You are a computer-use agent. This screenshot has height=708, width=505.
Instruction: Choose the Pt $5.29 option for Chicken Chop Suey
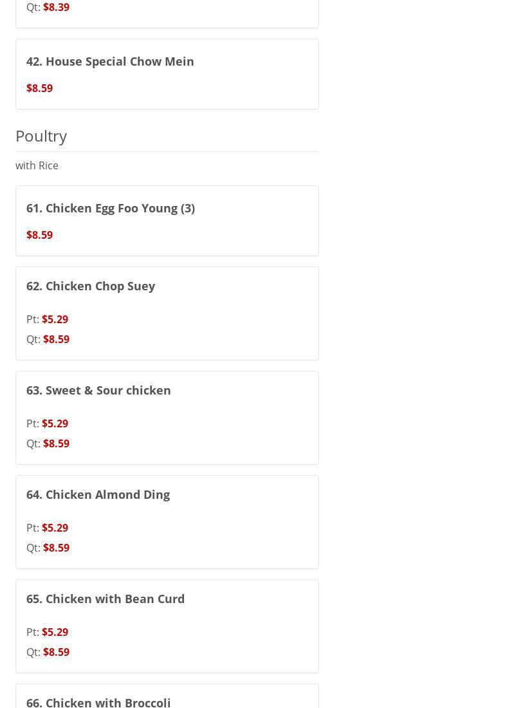(x=55, y=319)
